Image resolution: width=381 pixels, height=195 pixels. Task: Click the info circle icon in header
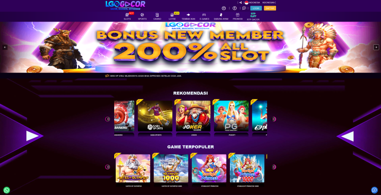click(x=234, y=8)
